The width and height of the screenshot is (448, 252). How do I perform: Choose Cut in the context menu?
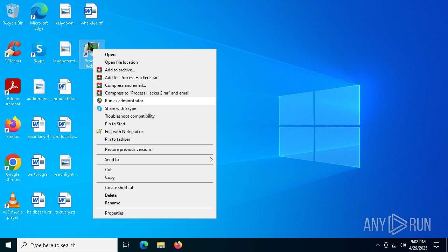point(155,170)
